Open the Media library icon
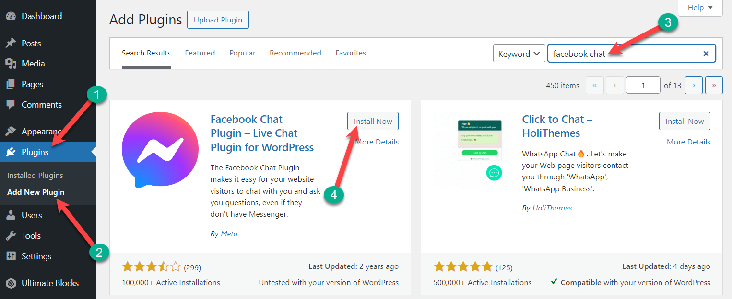This screenshot has height=299, width=732. (11, 63)
